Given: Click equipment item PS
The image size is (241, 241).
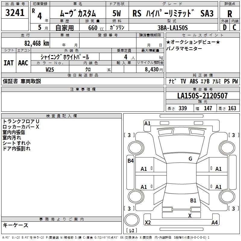Looking at the screenshot, I should (227, 81).
